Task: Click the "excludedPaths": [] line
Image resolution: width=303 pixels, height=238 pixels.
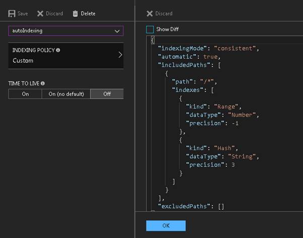Action: pos(191,206)
